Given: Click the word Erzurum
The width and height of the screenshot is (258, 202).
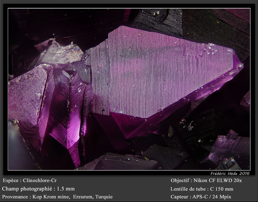Looking at the screenshot, I should [x=83, y=197].
